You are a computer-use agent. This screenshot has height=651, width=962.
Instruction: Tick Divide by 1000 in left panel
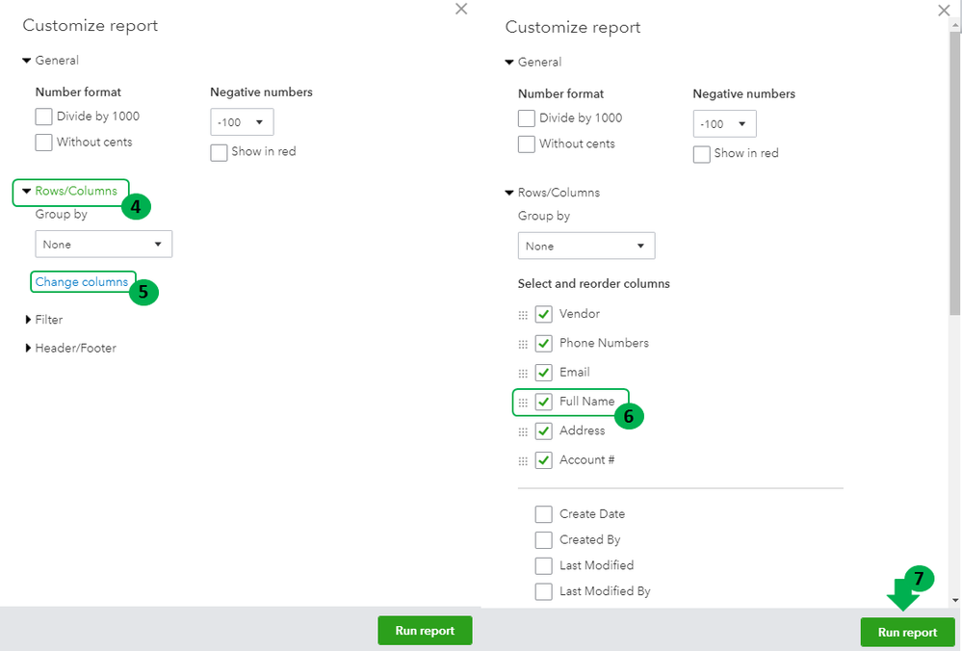[x=43, y=117]
